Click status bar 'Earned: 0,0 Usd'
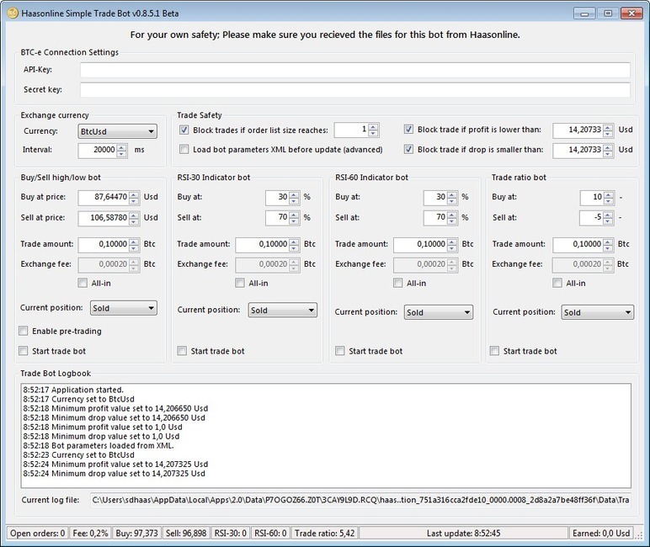Image resolution: width=650 pixels, height=547 pixels. [601, 534]
